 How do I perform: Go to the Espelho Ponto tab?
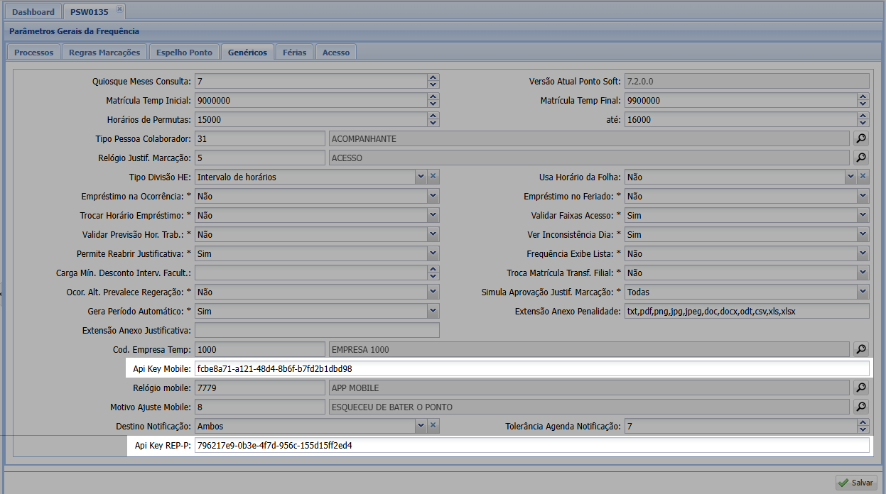pyautogui.click(x=184, y=53)
